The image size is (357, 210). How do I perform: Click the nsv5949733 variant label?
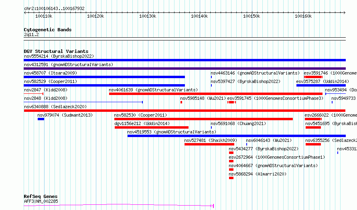[x=343, y=98]
